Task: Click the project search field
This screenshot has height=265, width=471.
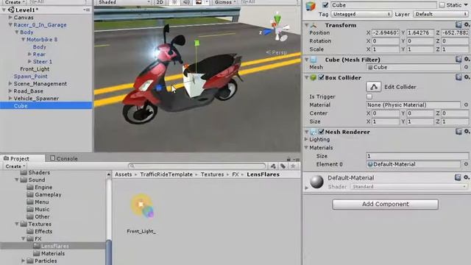Action: click(197, 166)
